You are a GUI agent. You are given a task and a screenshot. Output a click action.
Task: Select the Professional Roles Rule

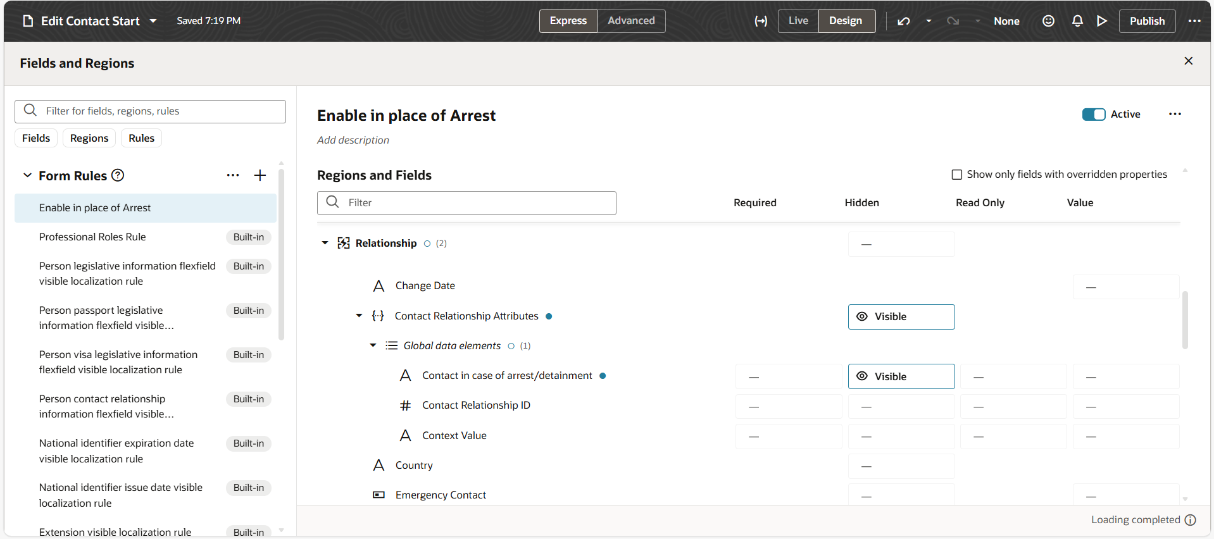146,237
